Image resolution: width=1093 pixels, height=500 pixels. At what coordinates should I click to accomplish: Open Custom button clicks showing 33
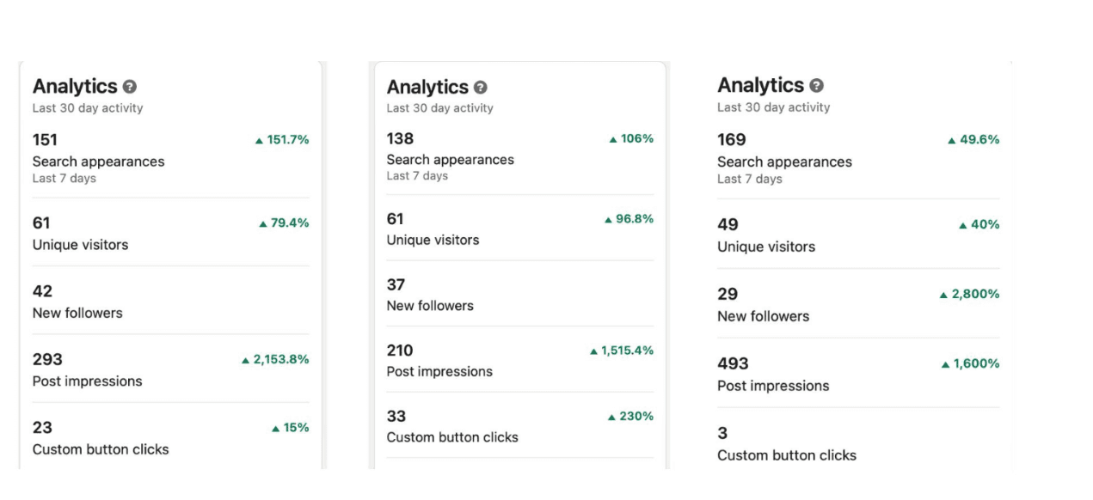point(519,426)
